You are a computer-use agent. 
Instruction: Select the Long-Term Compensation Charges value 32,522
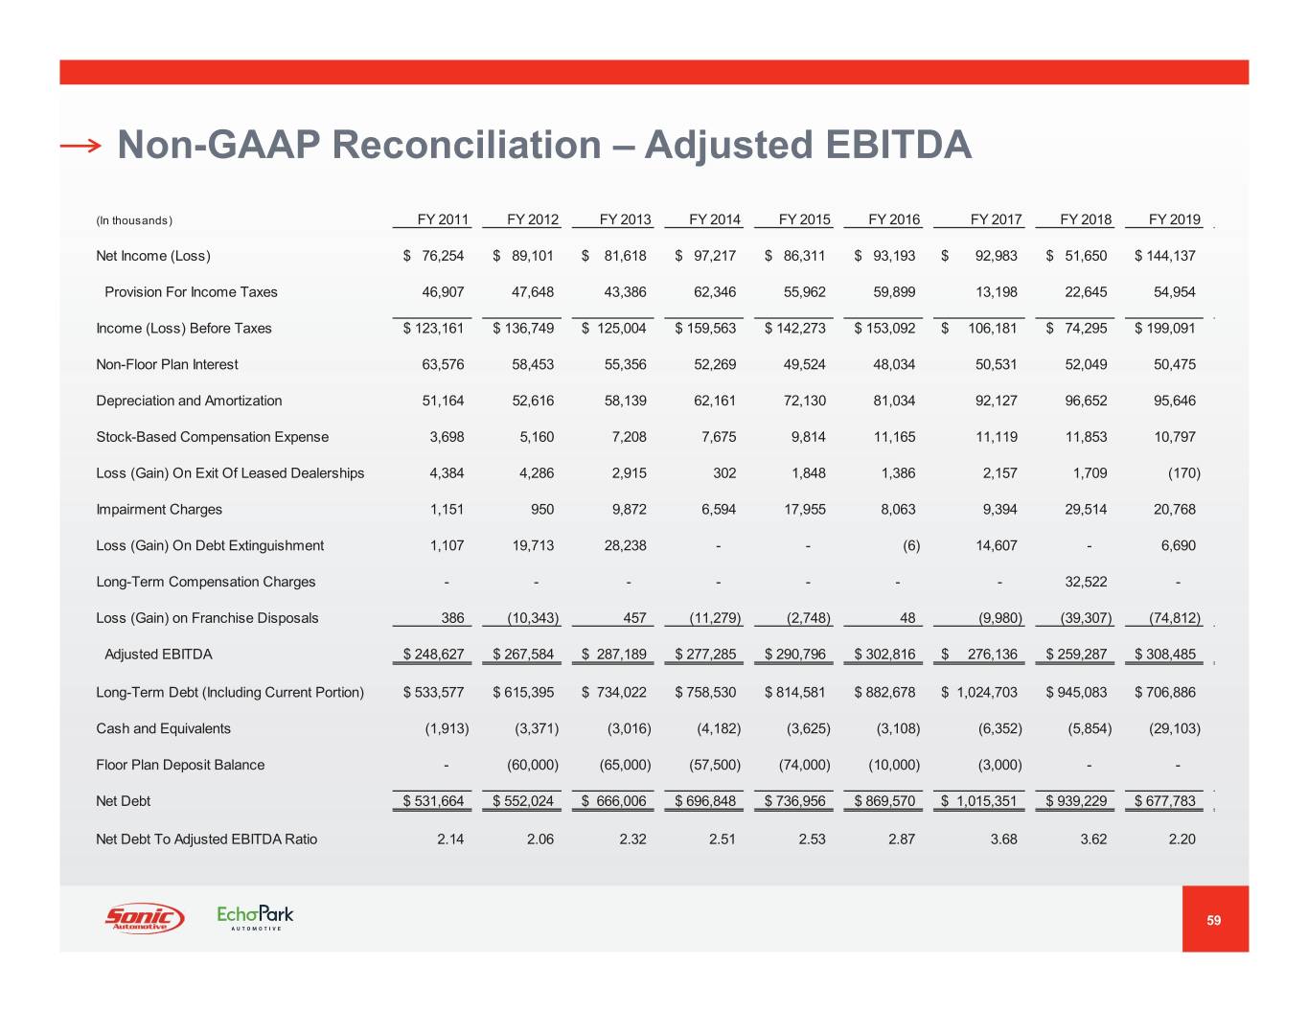1086,582
